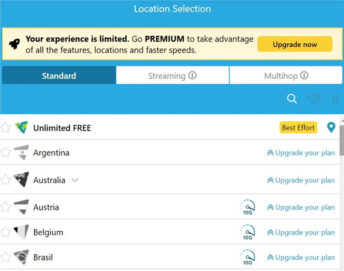Toggle the favorite star for Australia
Image resolution: width=344 pixels, height=271 pixels.
5,179
